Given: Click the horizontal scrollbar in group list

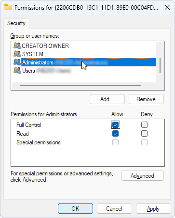Looking at the screenshot, I should (x=80, y=86).
